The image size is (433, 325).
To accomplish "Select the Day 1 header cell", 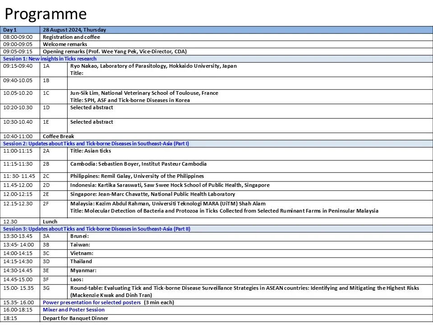I will (20, 30).
